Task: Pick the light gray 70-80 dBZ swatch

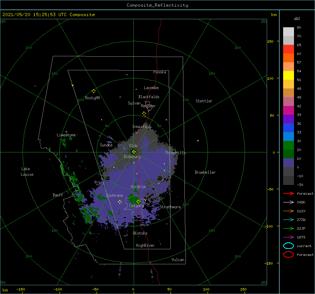Action: (x=288, y=32)
